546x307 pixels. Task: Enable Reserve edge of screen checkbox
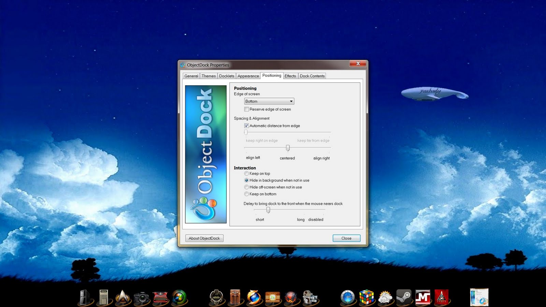pos(246,109)
